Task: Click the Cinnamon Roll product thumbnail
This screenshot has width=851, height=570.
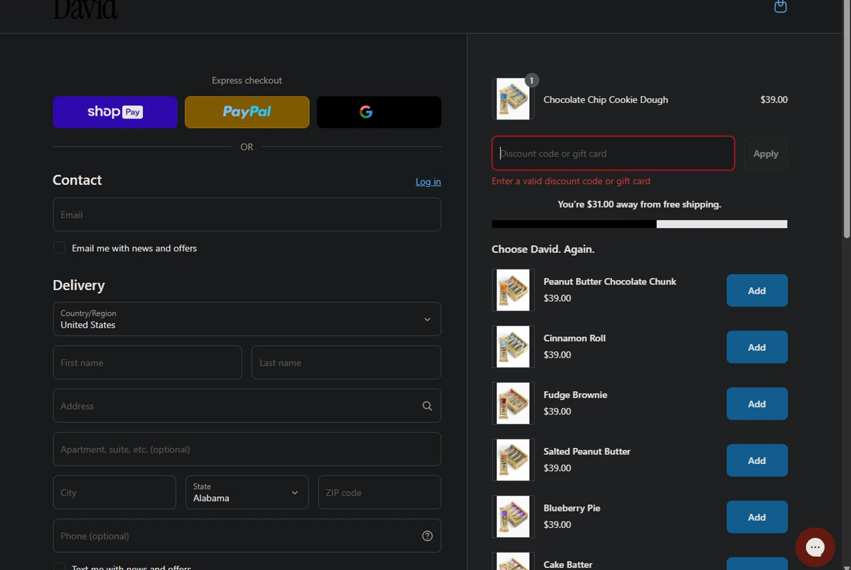Action: (513, 347)
